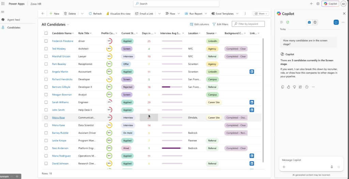Go to Candidates in left navigation
Screen dimensions: 349x179
click(x=14, y=28)
